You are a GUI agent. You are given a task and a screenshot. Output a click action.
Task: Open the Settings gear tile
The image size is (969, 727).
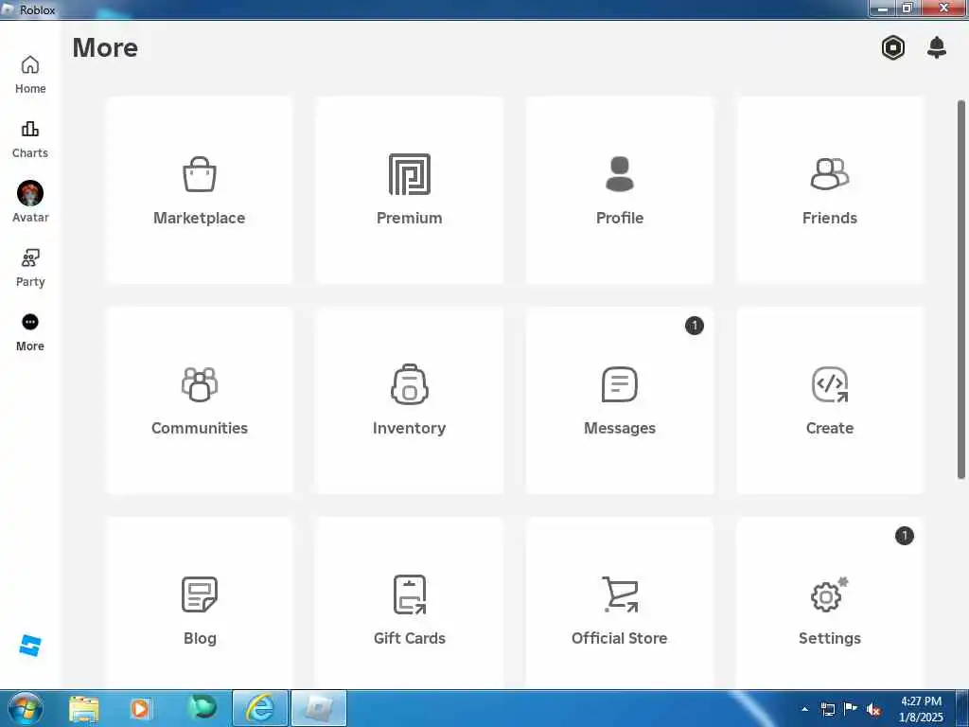(829, 603)
